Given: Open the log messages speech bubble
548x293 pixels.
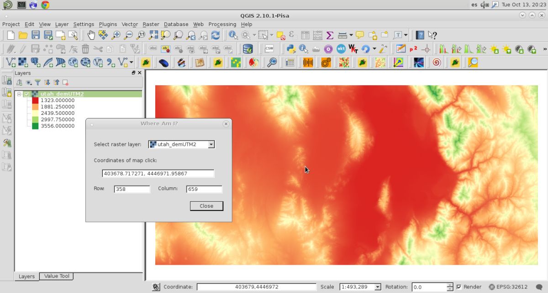Looking at the screenshot, I should pos(538,287).
